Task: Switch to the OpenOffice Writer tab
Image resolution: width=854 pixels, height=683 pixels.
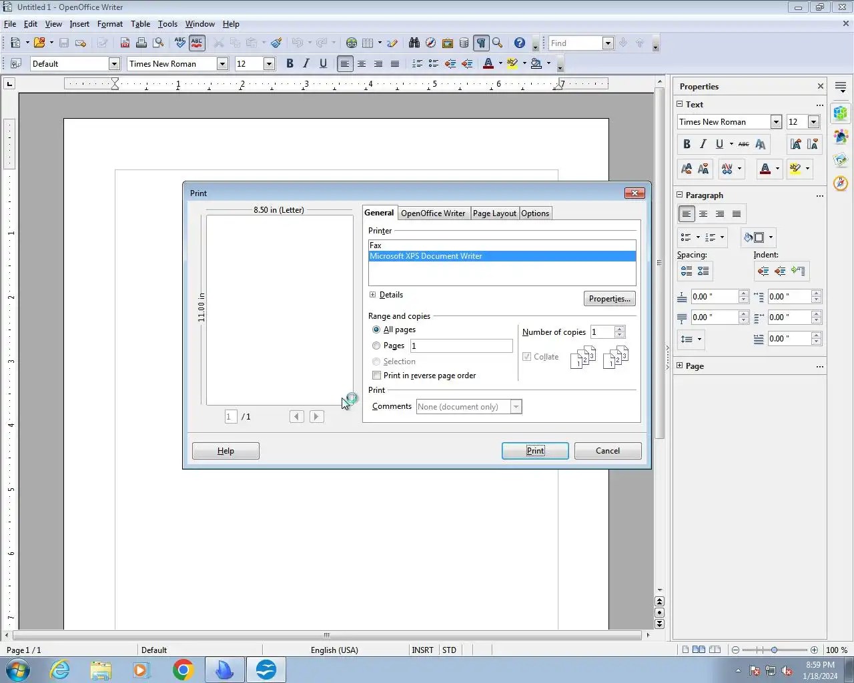Action: [433, 213]
